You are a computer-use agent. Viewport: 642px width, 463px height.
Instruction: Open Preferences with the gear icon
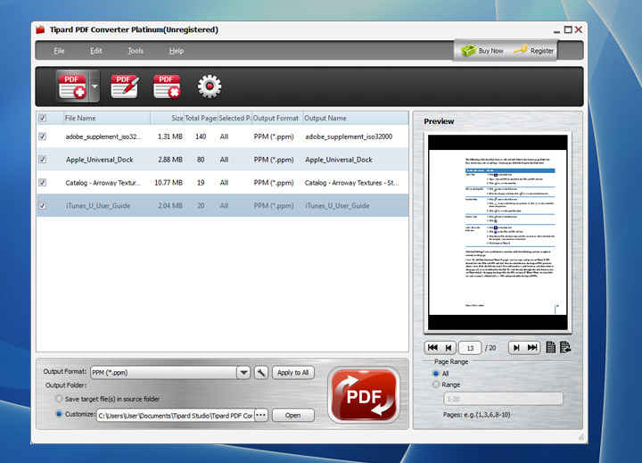click(210, 87)
